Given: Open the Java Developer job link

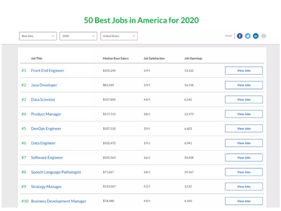Looking at the screenshot, I should point(44,85).
